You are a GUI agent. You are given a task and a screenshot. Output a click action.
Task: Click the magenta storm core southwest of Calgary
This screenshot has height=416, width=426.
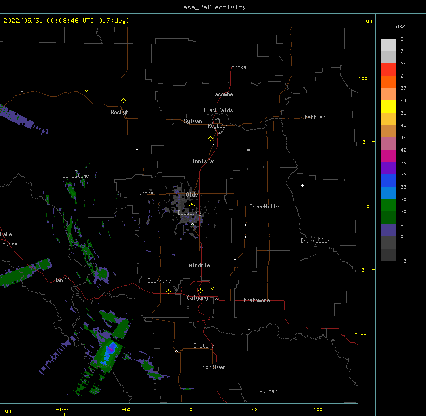point(111,349)
